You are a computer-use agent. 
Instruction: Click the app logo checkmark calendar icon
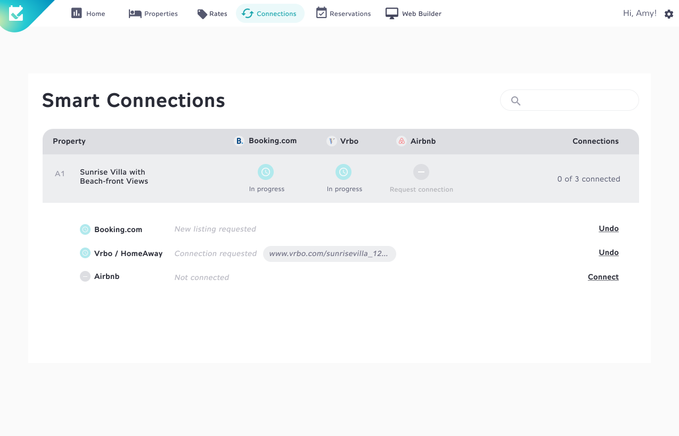point(17,13)
